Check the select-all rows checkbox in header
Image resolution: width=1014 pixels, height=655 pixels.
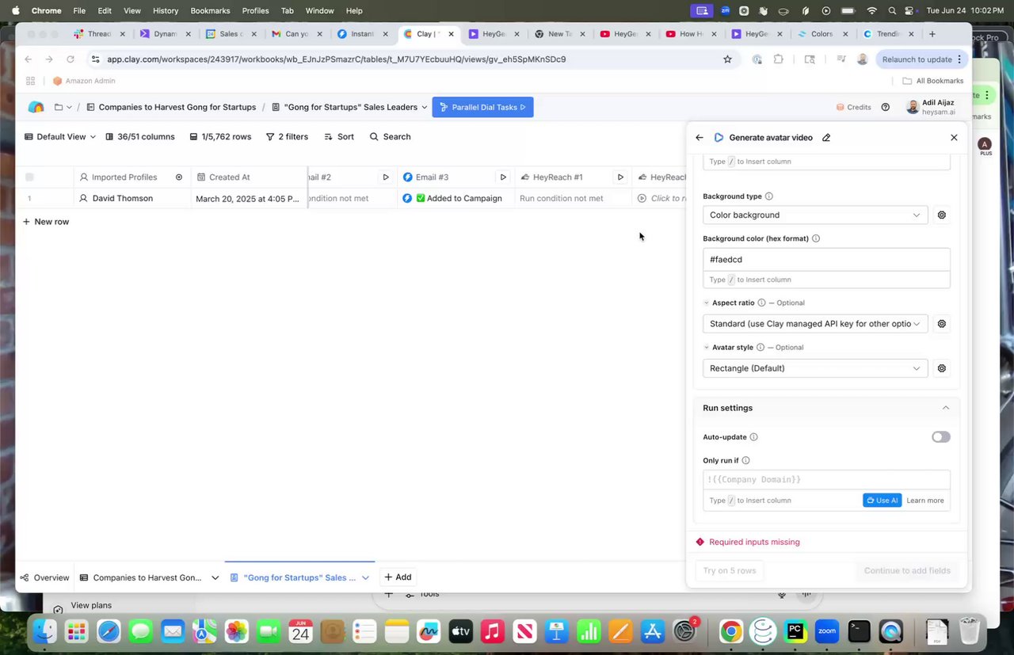(x=29, y=177)
